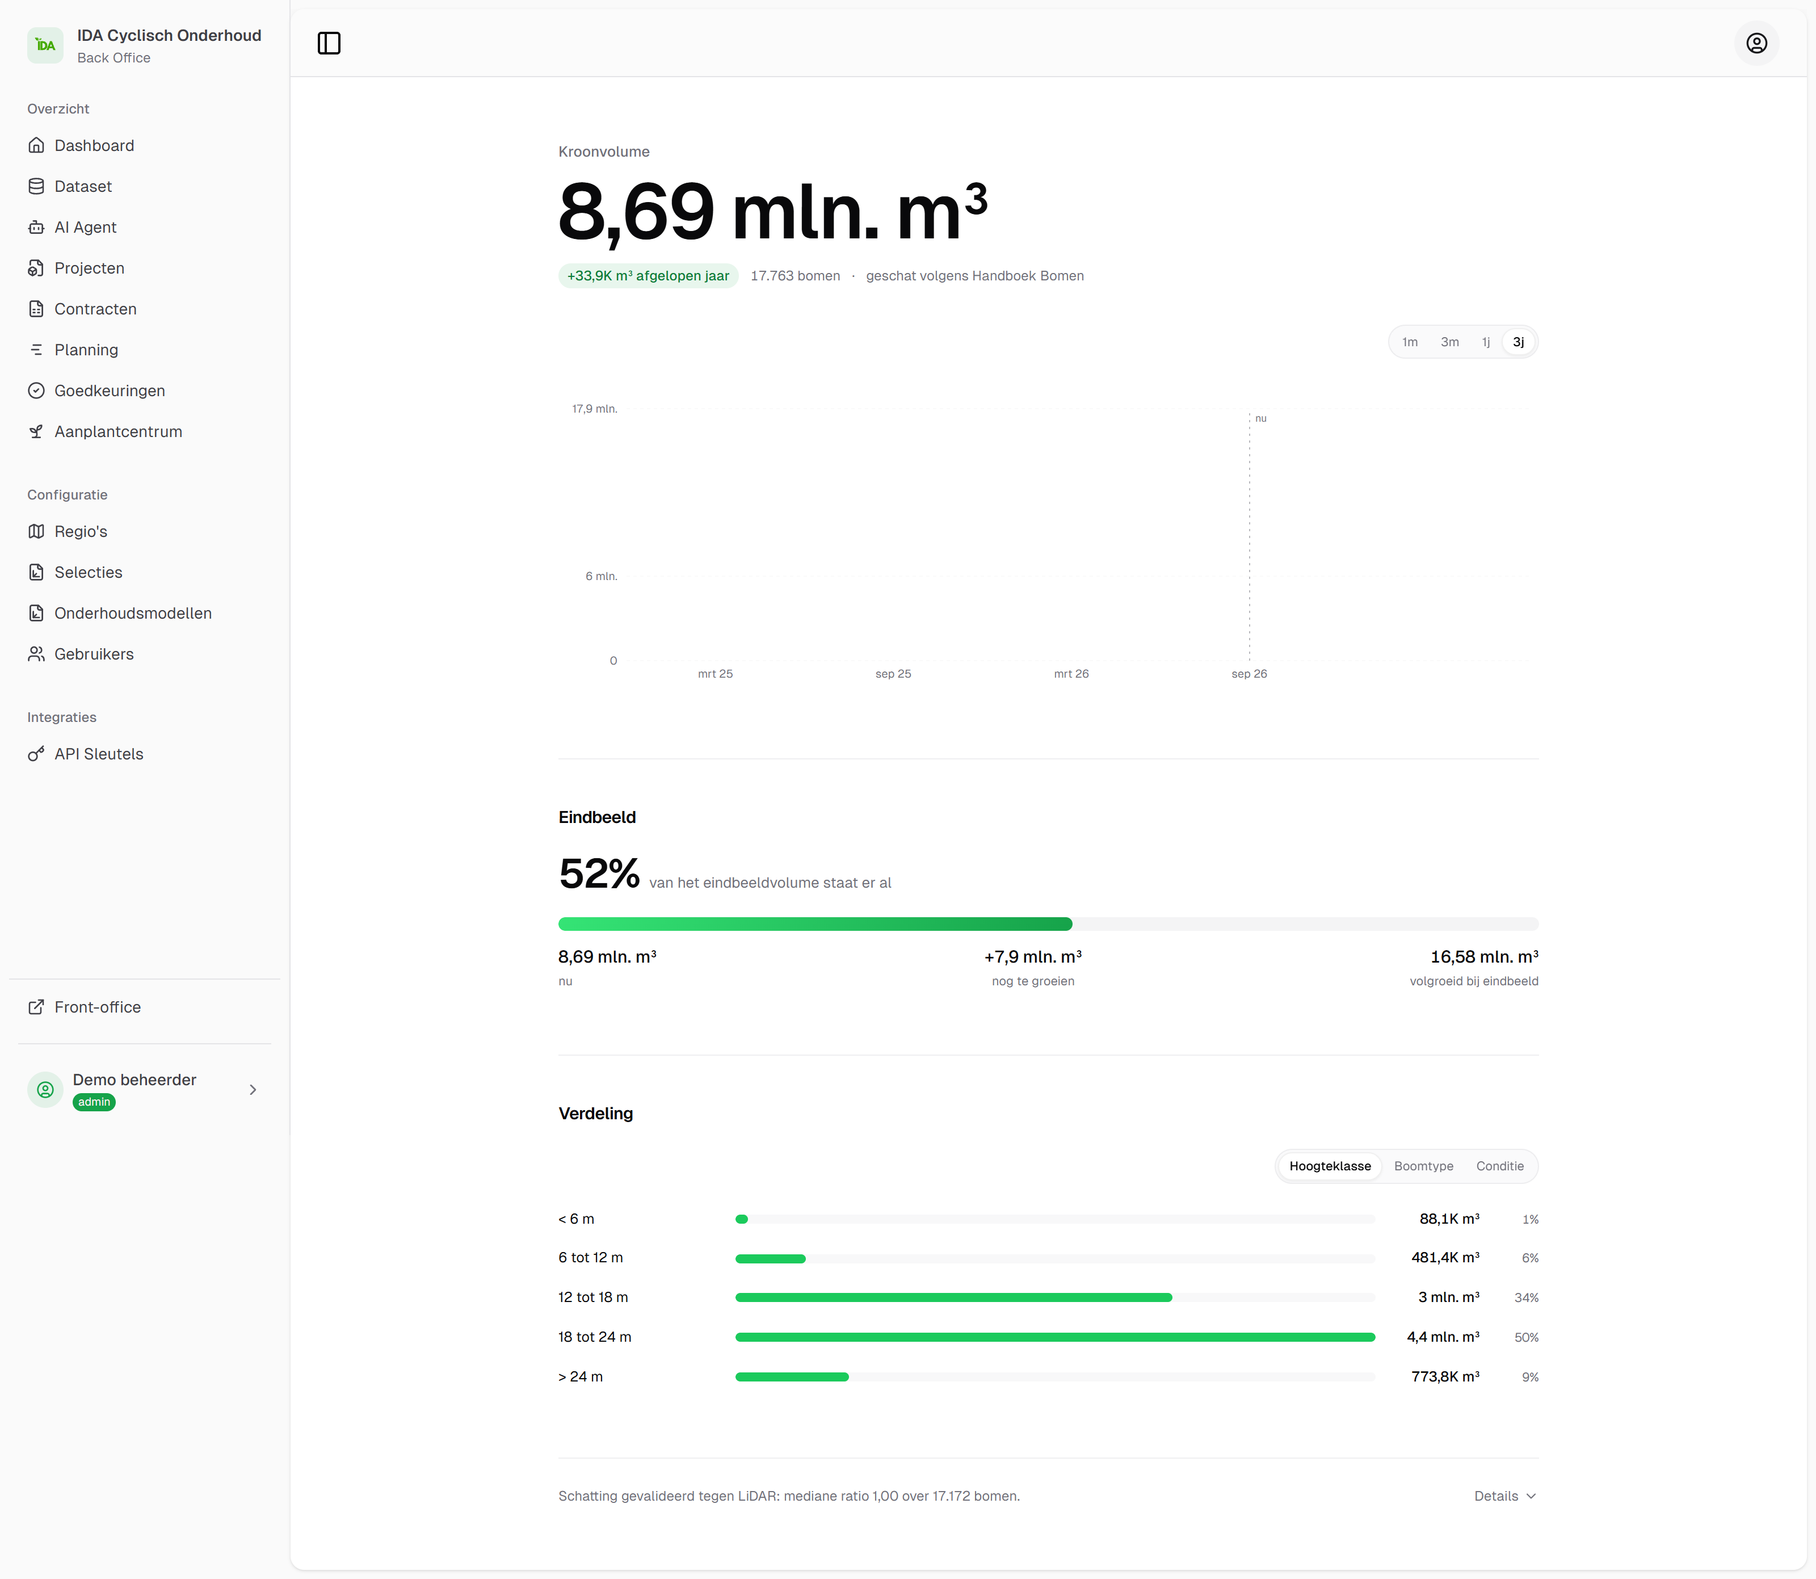Open Selecties configuration
This screenshot has width=1816, height=1579.
tap(145, 572)
